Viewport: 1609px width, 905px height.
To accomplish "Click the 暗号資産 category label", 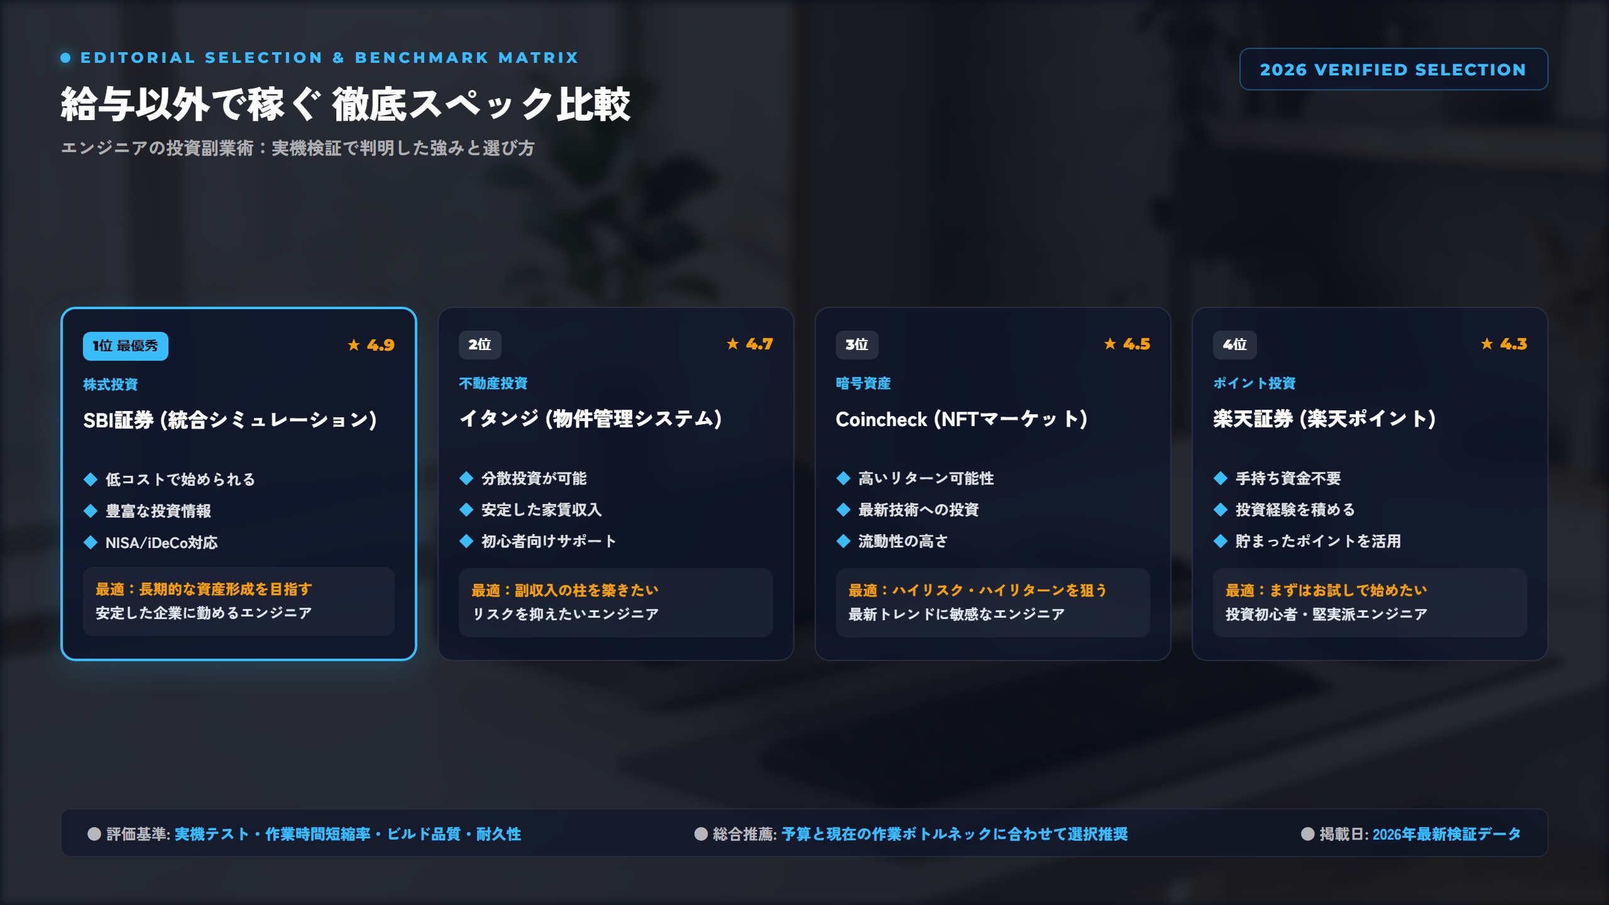I will tap(864, 383).
